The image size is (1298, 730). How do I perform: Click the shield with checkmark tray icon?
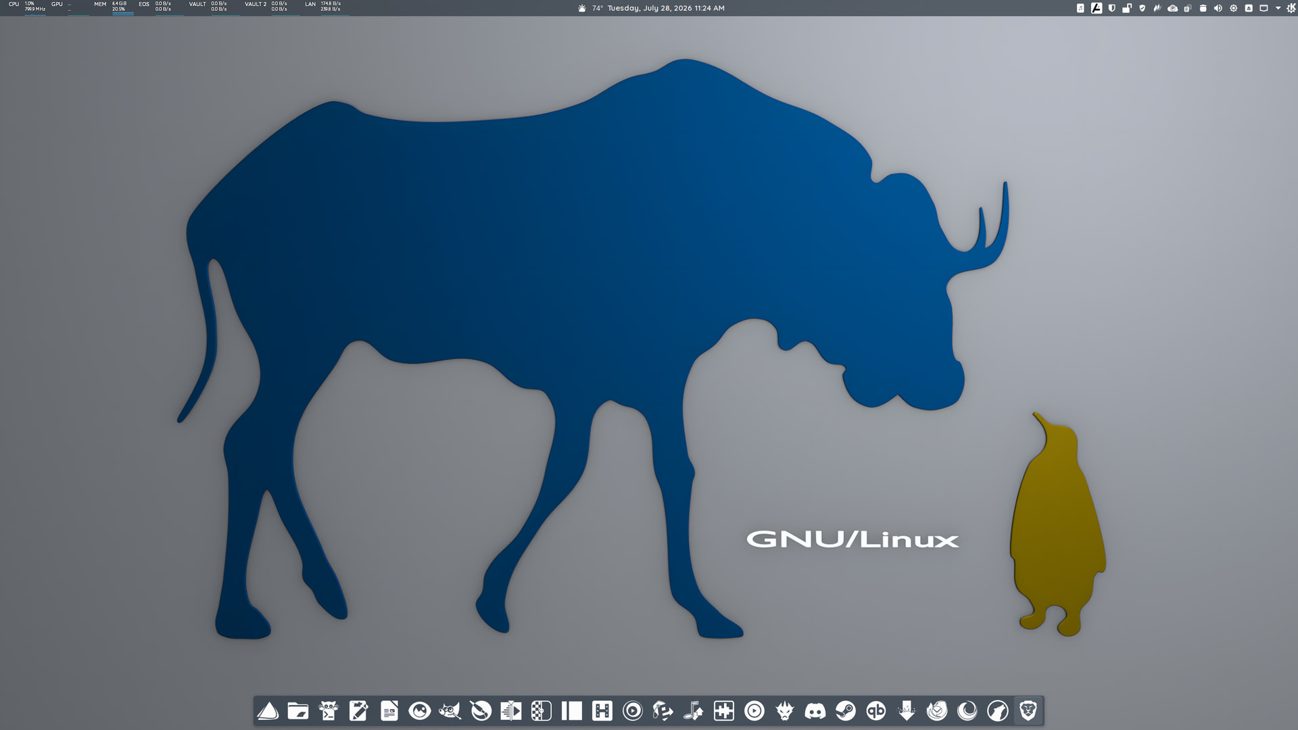pos(1143,8)
